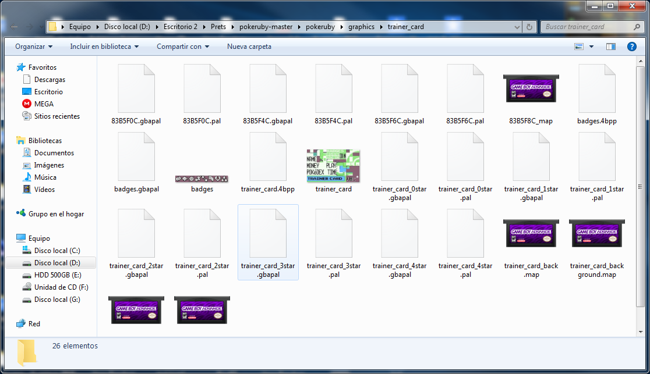Click the help question mark icon
This screenshot has height=374, width=650.
(x=631, y=47)
